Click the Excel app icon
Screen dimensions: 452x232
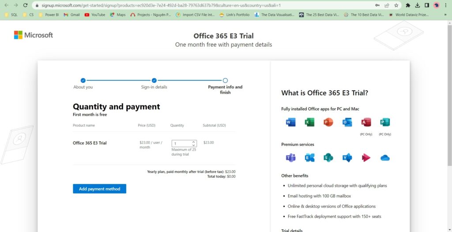[309, 122]
